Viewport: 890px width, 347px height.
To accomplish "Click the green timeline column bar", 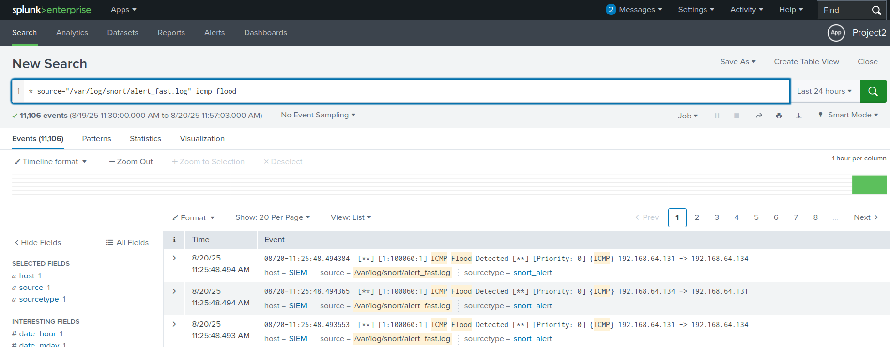I will tap(869, 185).
